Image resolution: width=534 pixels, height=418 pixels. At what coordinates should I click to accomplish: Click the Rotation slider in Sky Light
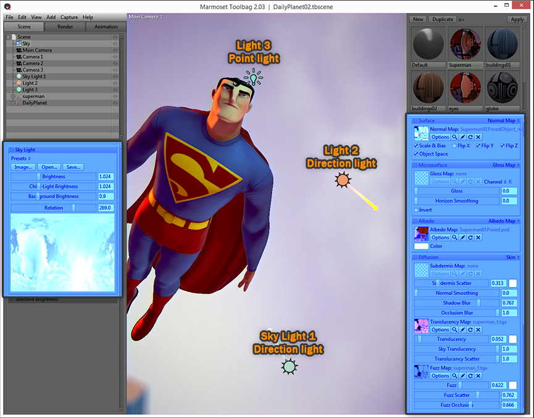(x=54, y=208)
